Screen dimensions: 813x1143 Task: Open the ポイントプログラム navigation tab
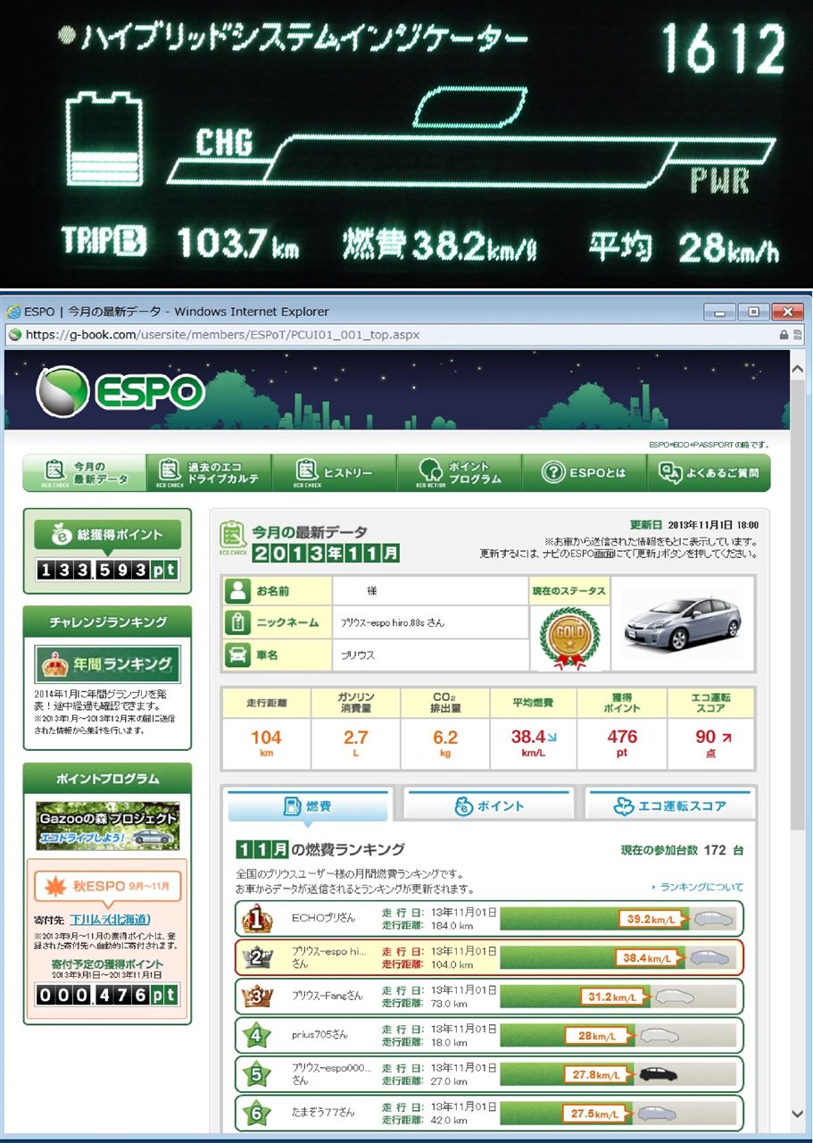458,472
